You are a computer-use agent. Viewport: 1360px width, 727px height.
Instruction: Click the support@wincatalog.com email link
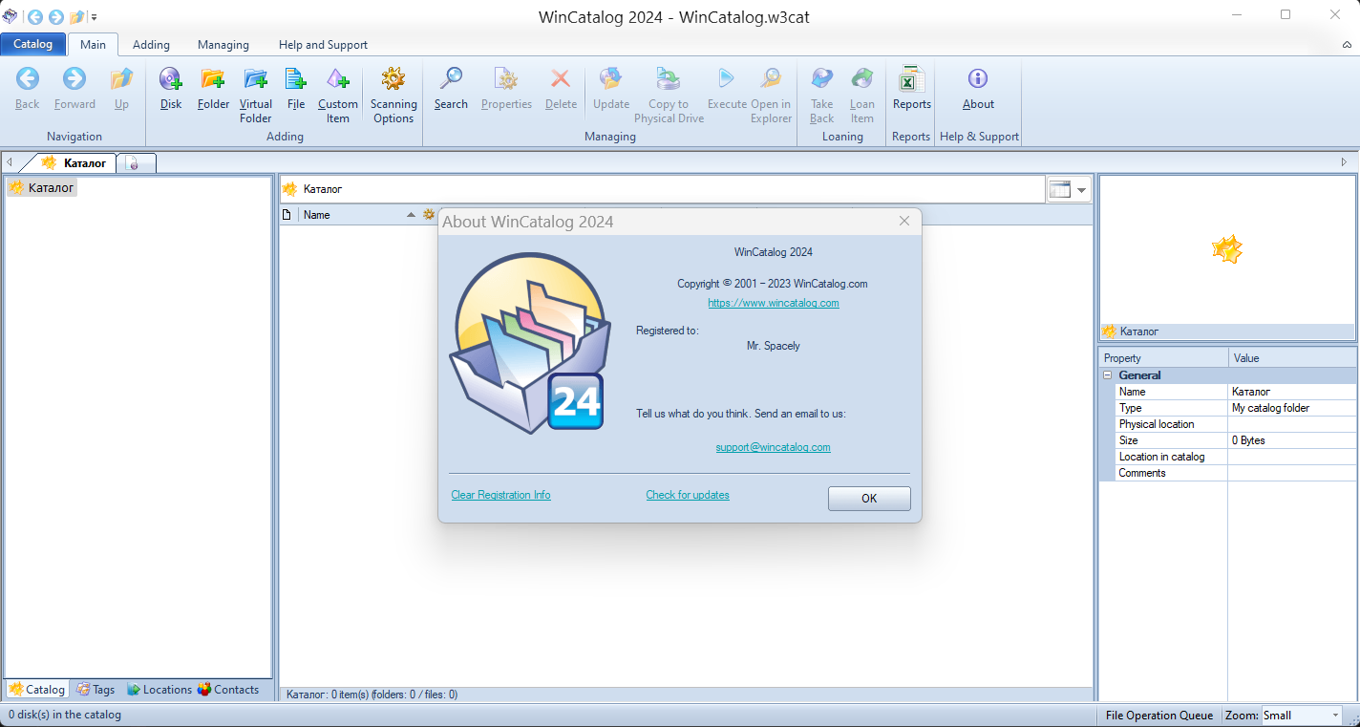[x=774, y=447]
